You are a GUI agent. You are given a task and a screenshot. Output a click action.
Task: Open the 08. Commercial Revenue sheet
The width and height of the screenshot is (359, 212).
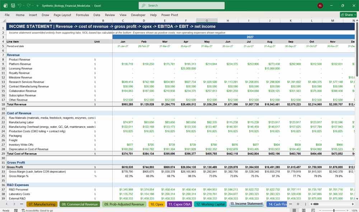pos(80,204)
